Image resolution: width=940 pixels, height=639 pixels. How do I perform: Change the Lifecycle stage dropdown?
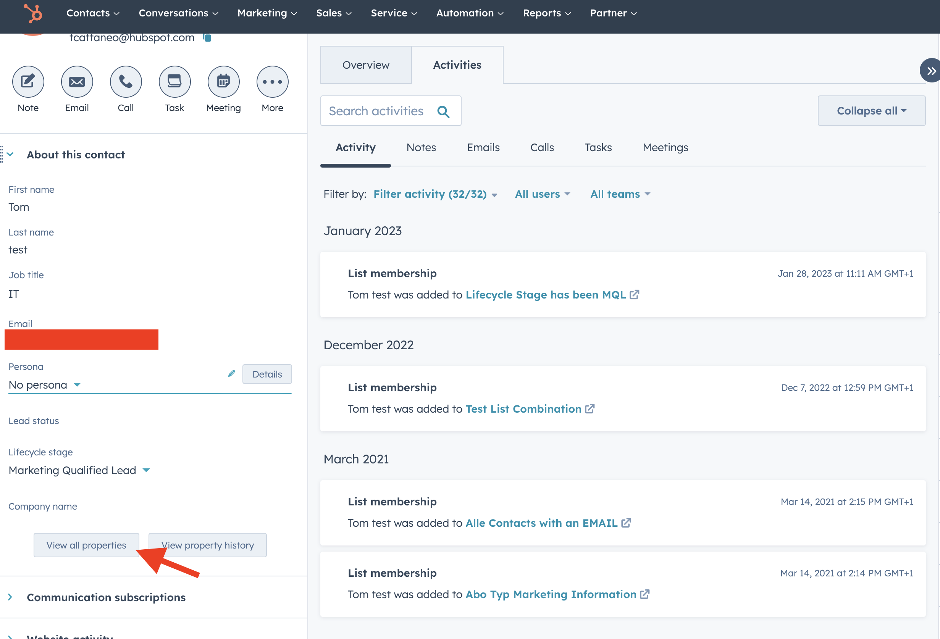tap(146, 470)
